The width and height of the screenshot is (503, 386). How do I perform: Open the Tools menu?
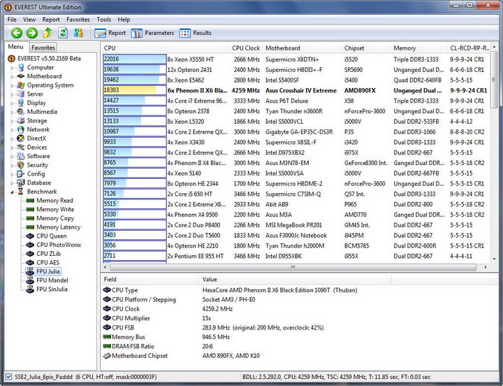tap(103, 20)
